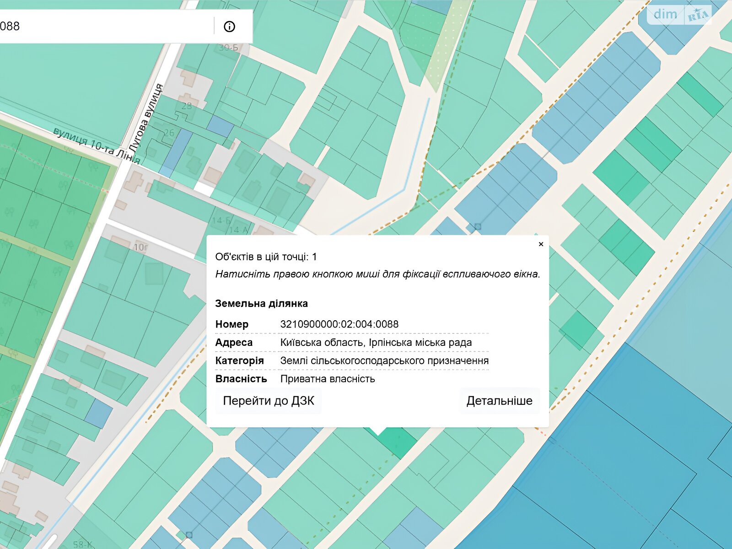This screenshot has height=549, width=732.
Task: Select the cadastral number 3210900000:02:004:0088
Action: click(339, 324)
